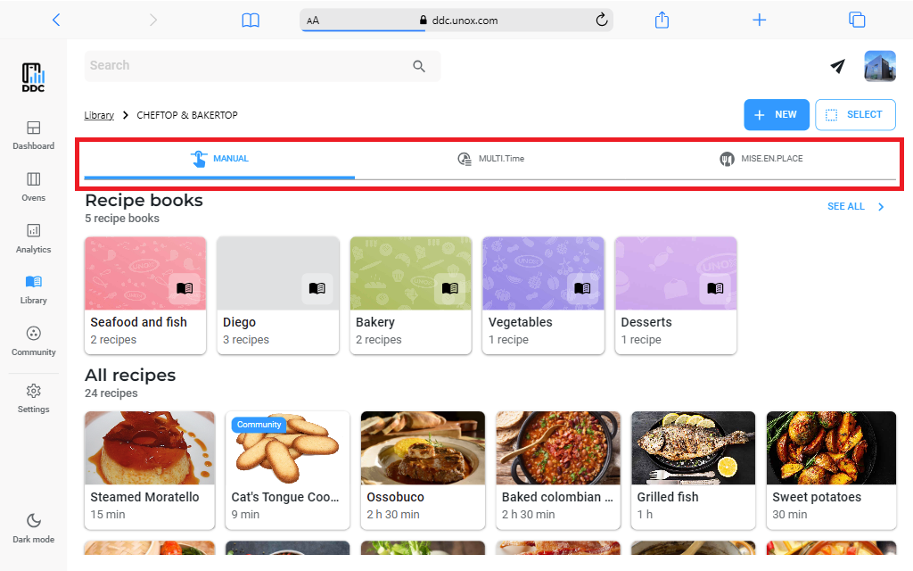Click the paper plane send icon
The height and width of the screenshot is (571, 913).
(837, 66)
